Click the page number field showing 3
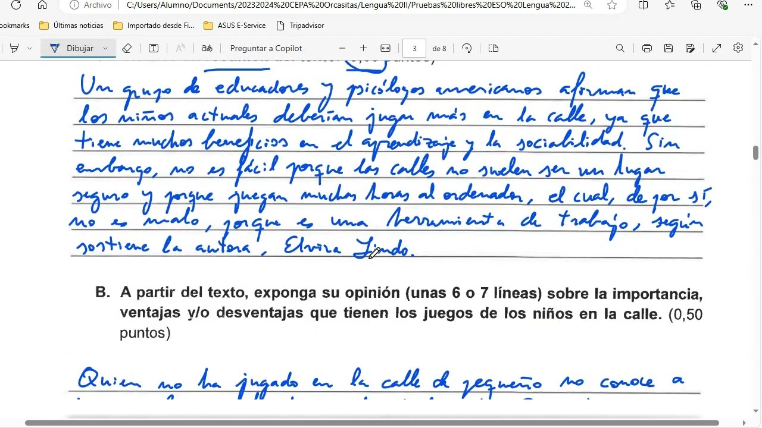Image resolution: width=762 pixels, height=428 pixels. (x=414, y=48)
